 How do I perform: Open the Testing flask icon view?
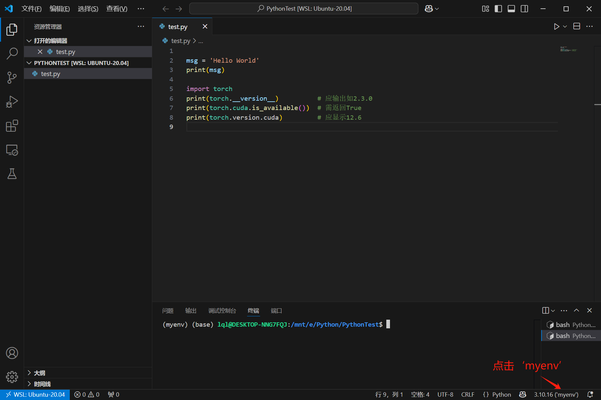12,174
